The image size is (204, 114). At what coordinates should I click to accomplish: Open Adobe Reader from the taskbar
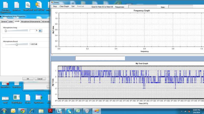50,111
